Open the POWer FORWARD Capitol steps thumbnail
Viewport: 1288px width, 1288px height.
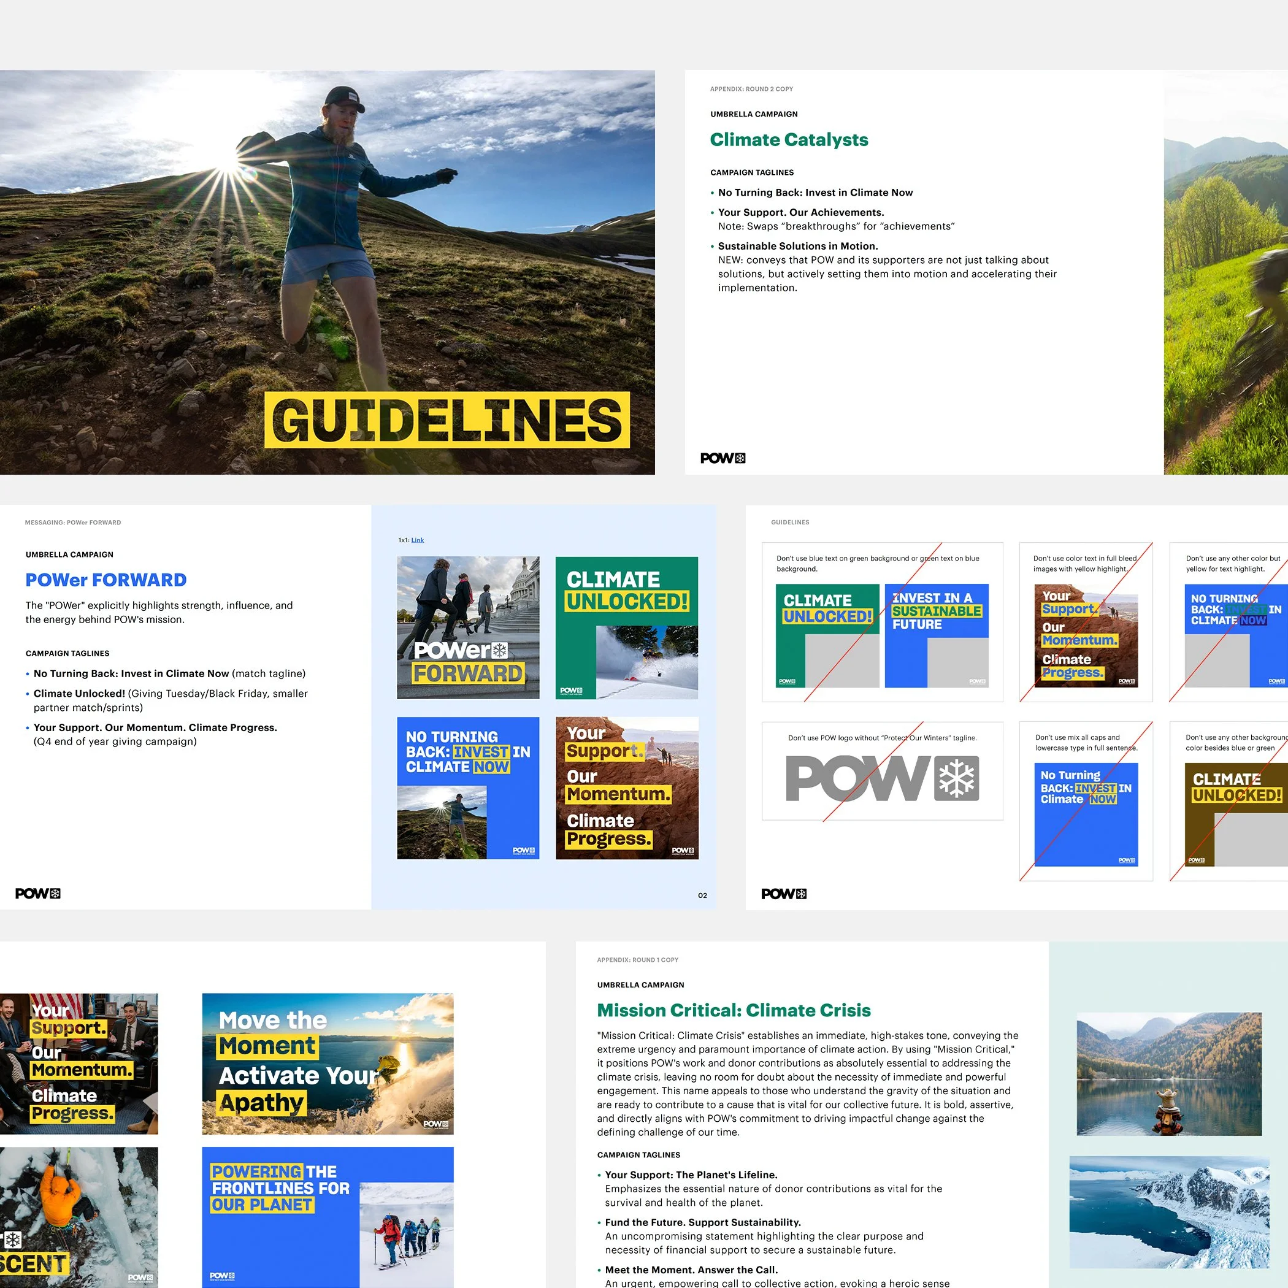pyautogui.click(x=468, y=627)
